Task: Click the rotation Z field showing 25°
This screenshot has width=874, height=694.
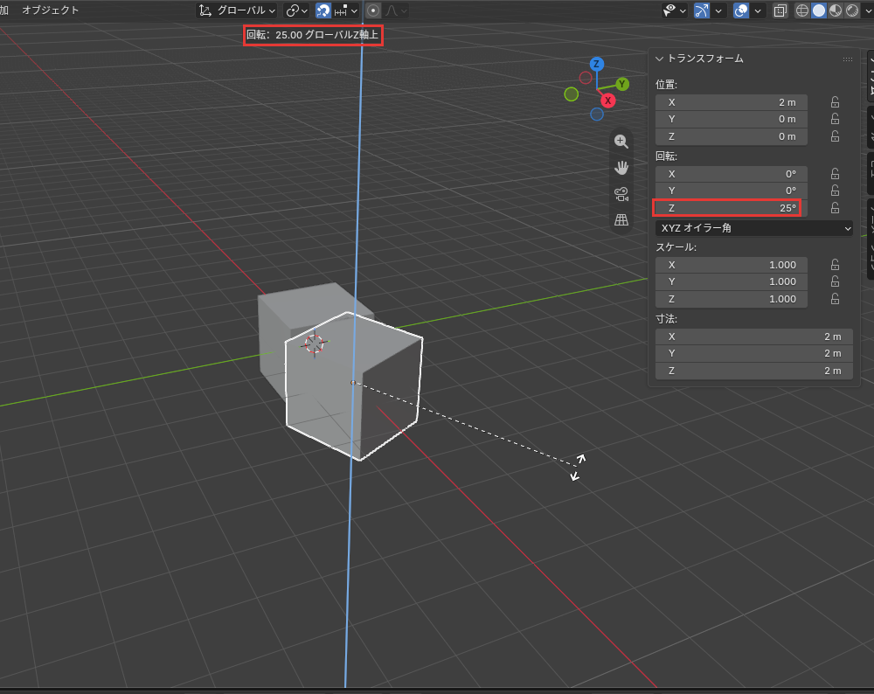Action: pos(727,208)
